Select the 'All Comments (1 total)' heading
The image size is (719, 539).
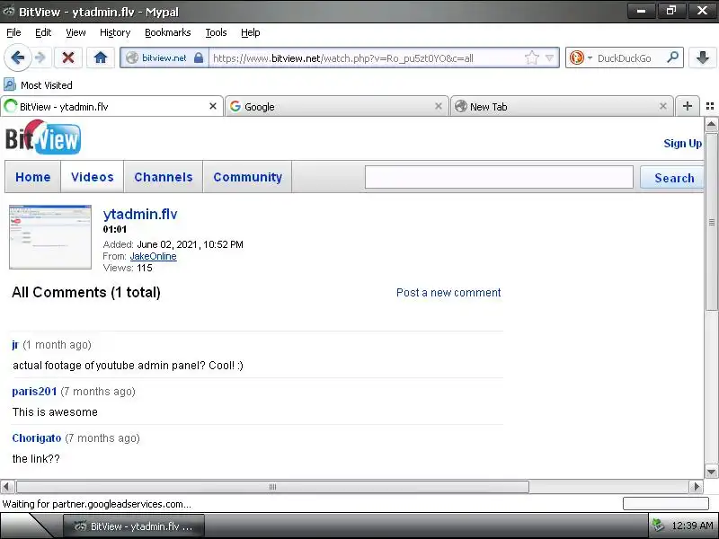86,293
